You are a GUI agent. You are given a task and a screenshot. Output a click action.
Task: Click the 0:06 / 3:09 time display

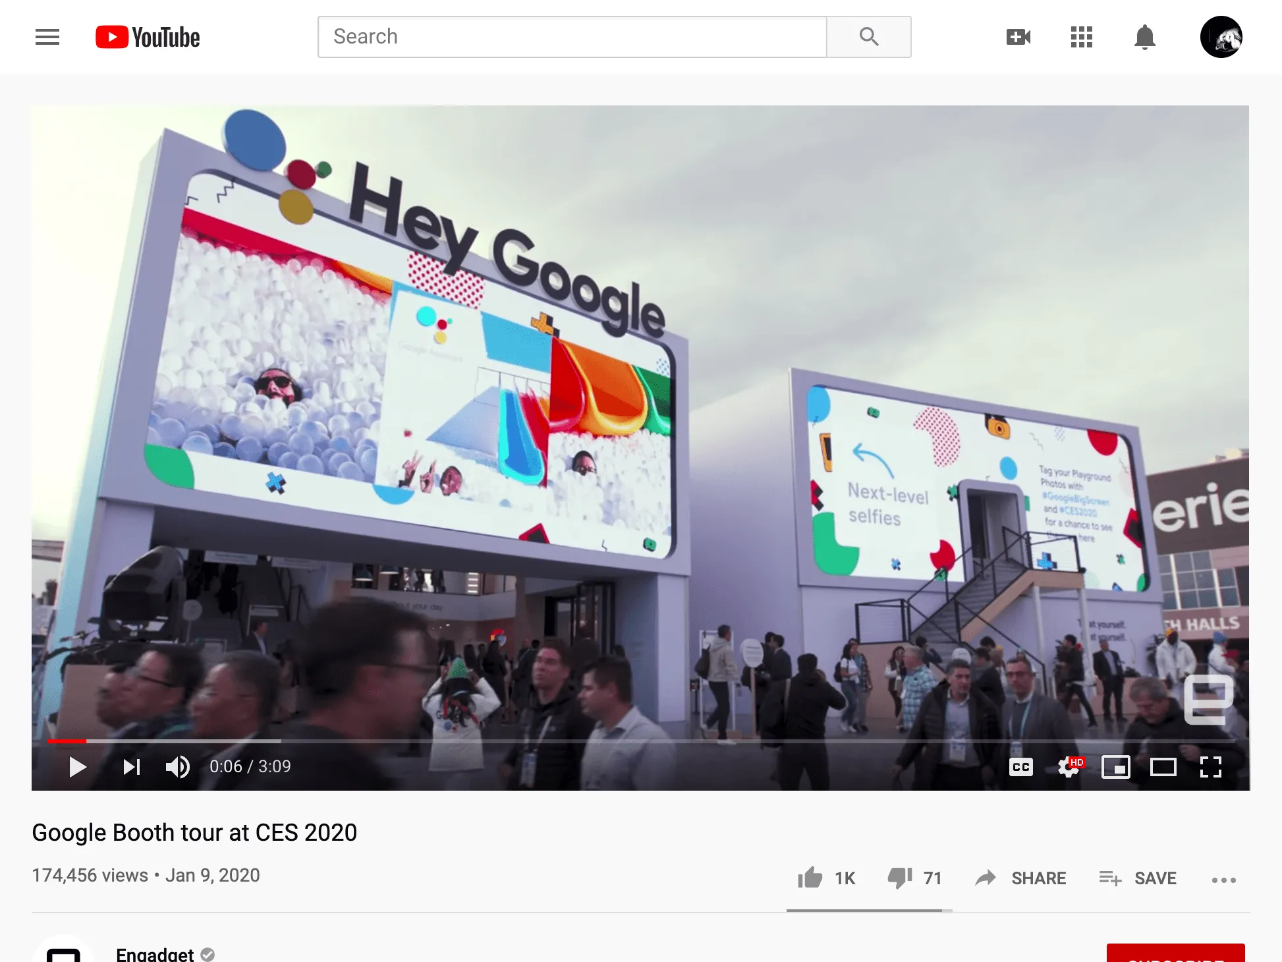(x=250, y=767)
